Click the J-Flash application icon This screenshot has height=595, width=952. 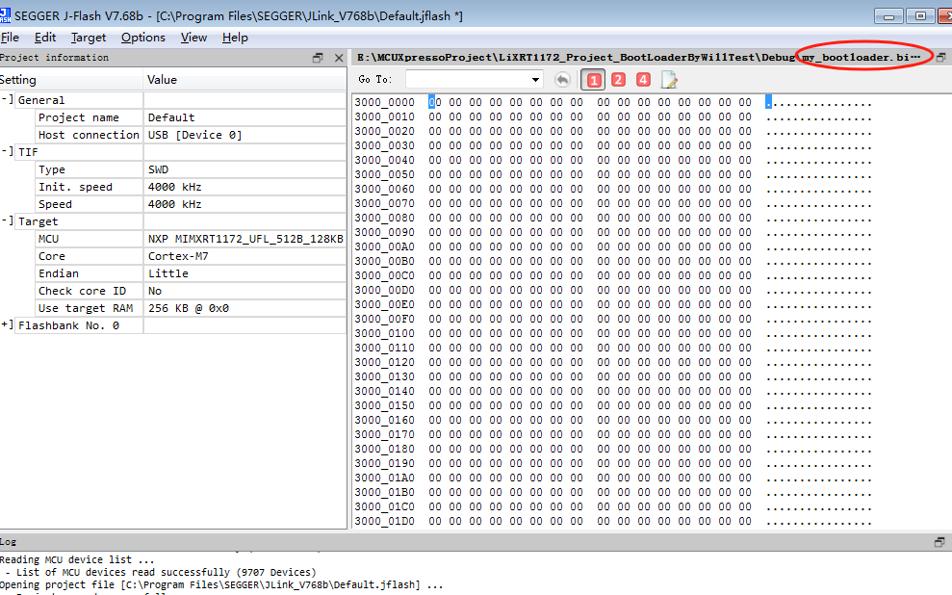coord(8,15)
